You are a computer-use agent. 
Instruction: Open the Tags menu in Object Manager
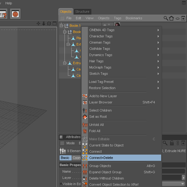(x=117, y=18)
